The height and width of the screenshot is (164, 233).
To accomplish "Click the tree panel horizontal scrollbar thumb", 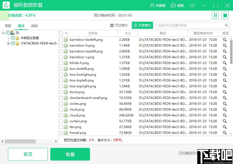I will click(x=20, y=141).
